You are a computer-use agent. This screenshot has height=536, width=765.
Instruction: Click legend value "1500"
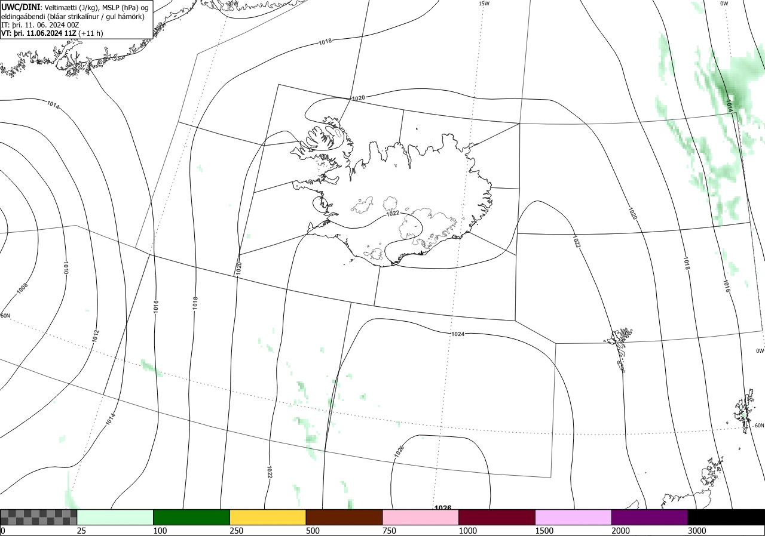(544, 531)
